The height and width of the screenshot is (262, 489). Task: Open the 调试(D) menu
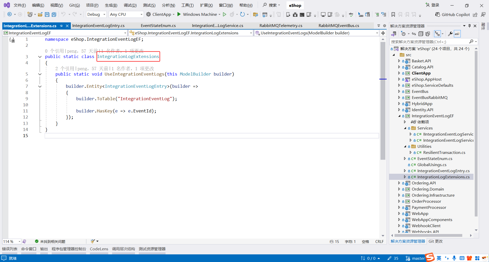130,5
